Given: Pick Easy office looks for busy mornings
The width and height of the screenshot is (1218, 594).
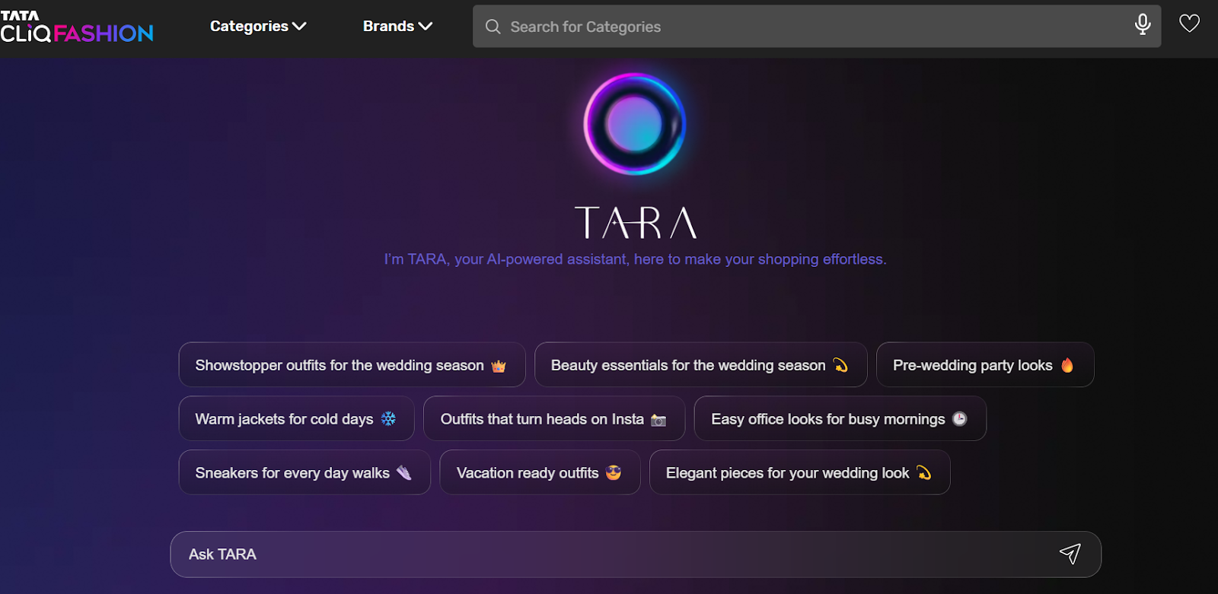Looking at the screenshot, I should click(x=840, y=419).
